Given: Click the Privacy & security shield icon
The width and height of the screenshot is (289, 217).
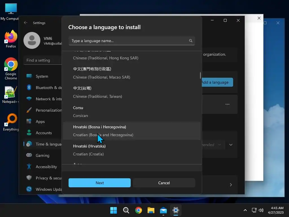Looking at the screenshot, I should 29,178.
